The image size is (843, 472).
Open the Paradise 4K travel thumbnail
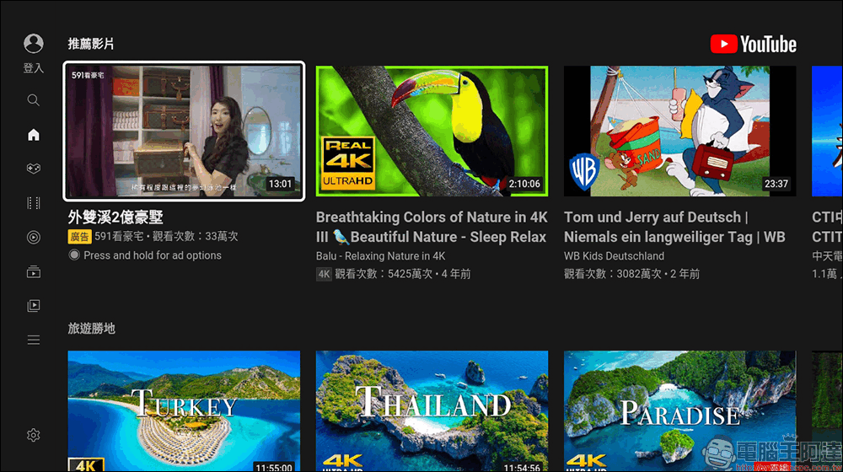pyautogui.click(x=679, y=411)
